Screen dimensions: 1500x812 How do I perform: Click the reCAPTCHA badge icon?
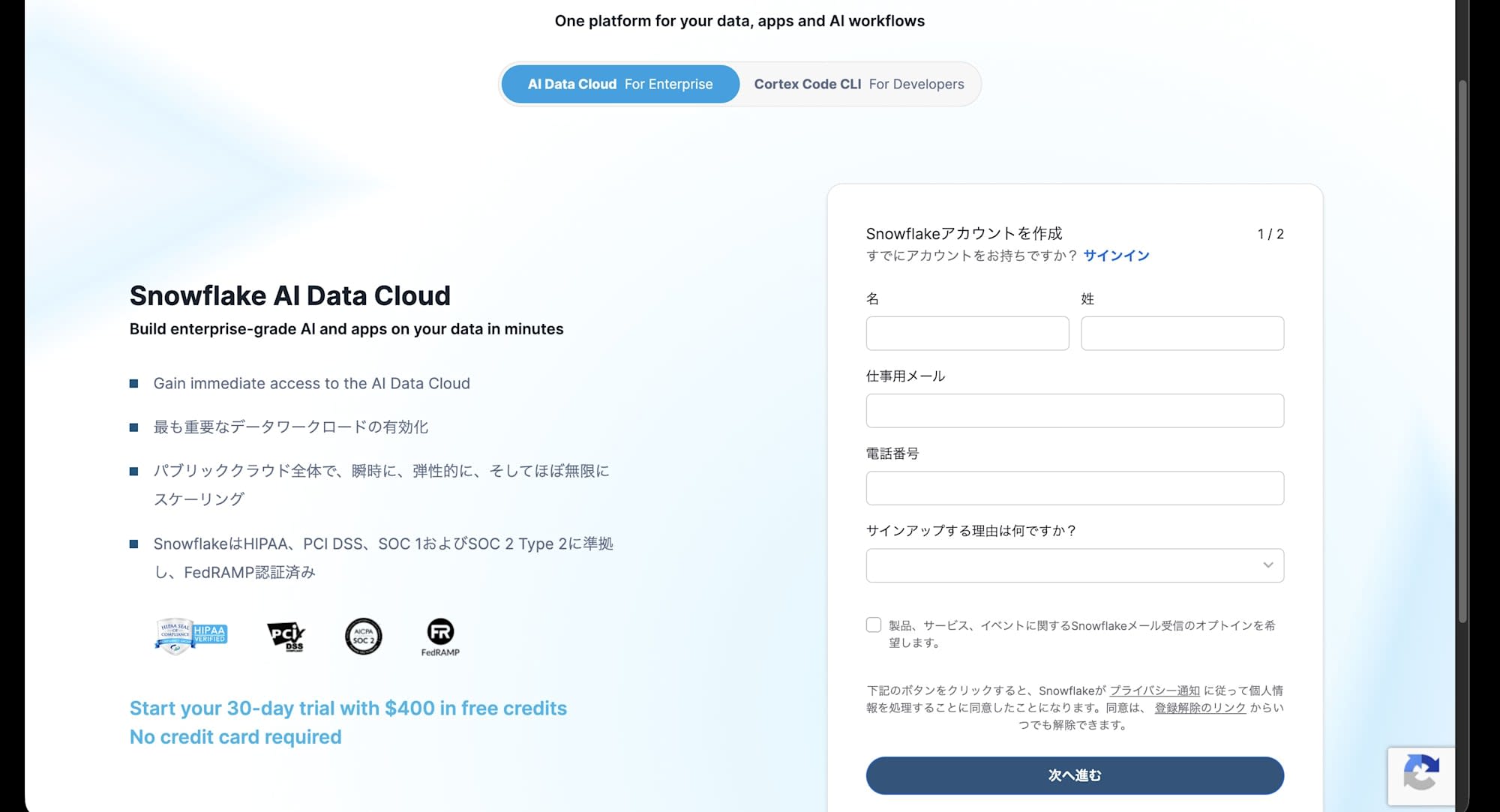click(1421, 775)
